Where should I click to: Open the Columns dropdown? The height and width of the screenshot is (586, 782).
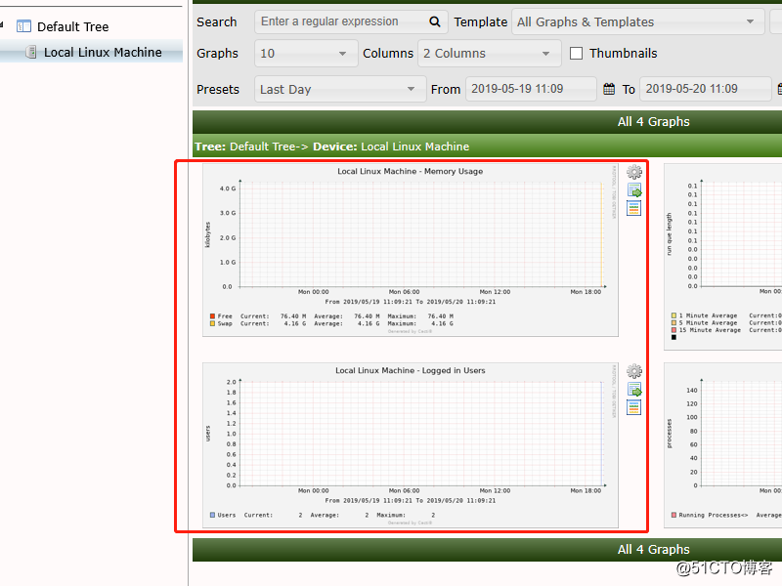pos(490,54)
